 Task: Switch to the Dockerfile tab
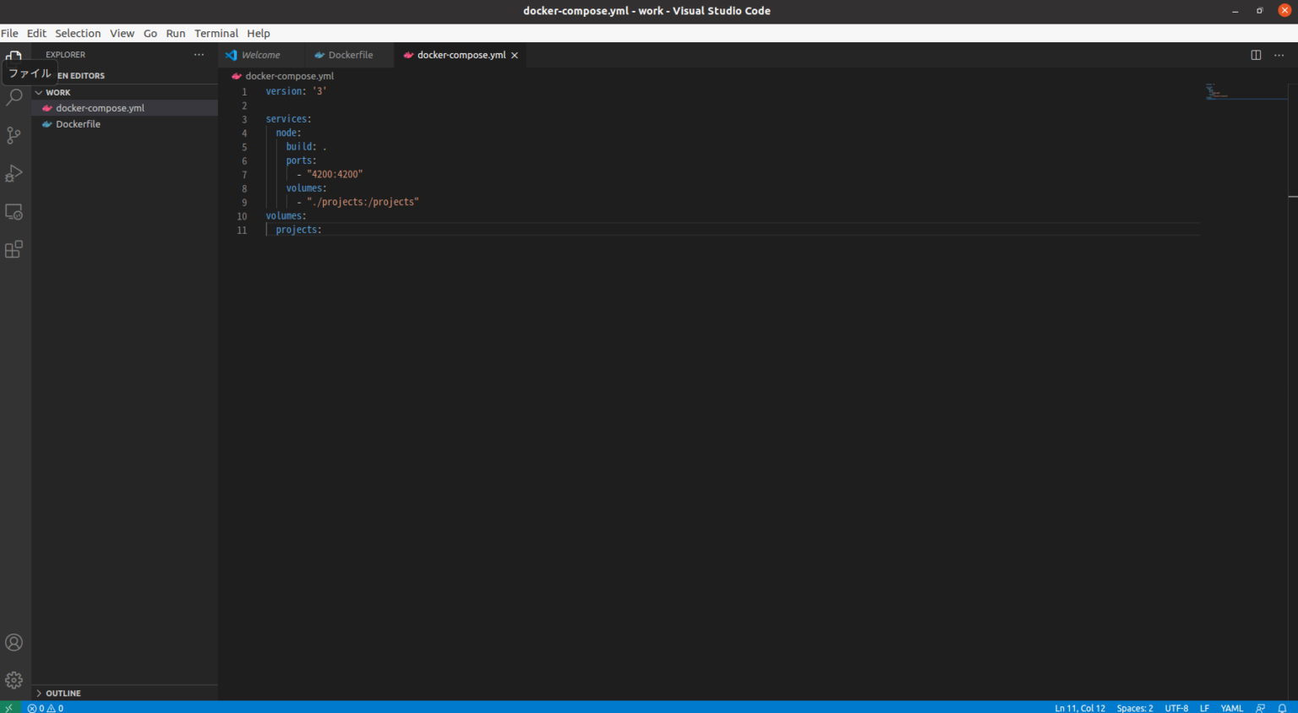pos(349,54)
